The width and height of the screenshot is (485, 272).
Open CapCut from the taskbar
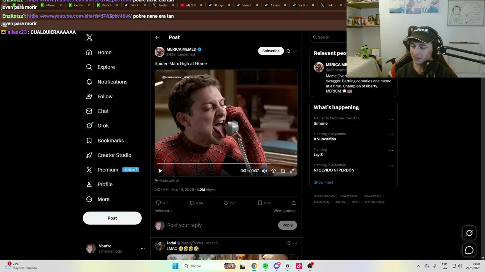tap(288, 266)
